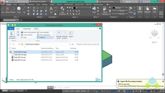The width and height of the screenshot is (165, 93).
Task: Select the MLine tool
Action: pos(7,10)
